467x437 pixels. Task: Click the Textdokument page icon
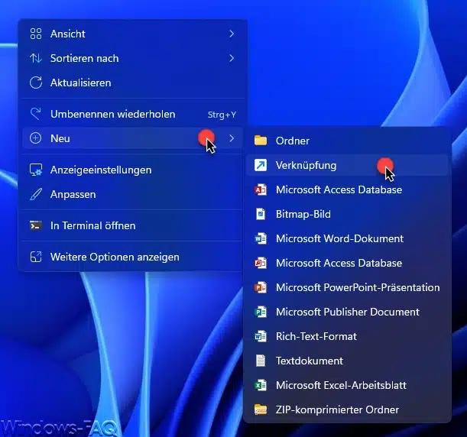click(261, 360)
